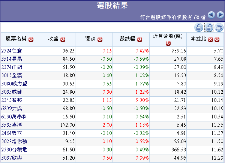Go to next results page arrow
The height and width of the screenshot is (163, 225).
click(x=220, y=15)
